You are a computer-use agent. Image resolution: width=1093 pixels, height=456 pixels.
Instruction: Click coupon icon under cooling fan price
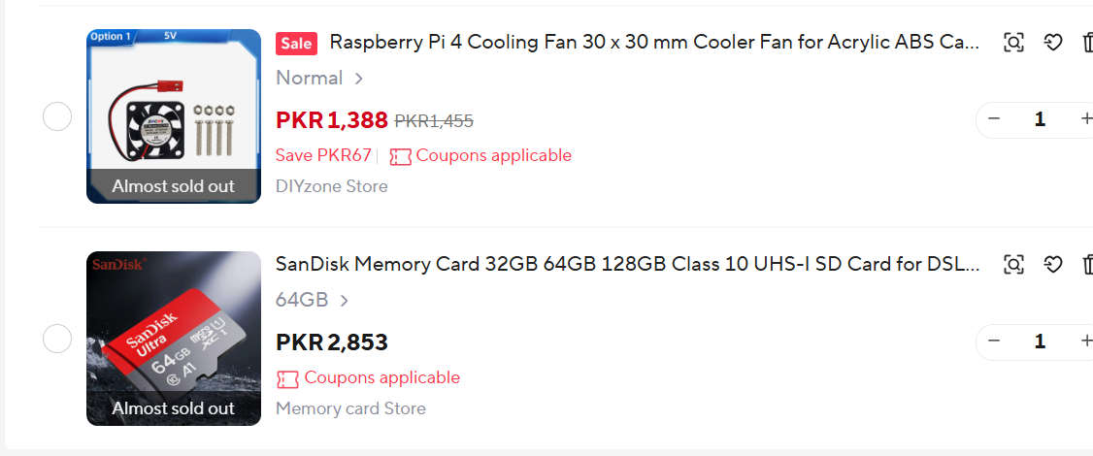point(400,156)
